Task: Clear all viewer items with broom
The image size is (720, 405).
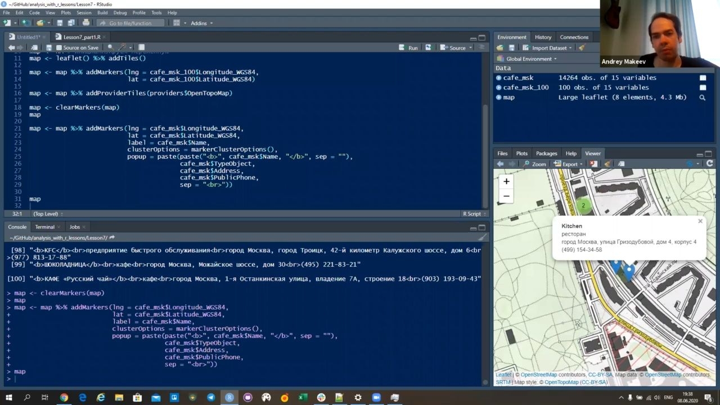Action: pyautogui.click(x=606, y=164)
